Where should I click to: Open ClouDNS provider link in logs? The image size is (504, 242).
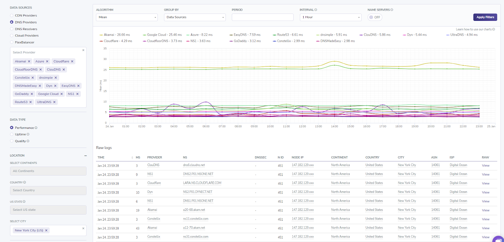click(x=153, y=165)
